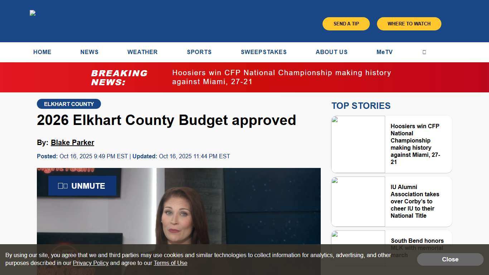The width and height of the screenshot is (489, 275).
Task: Close the cookie consent banner
Action: tap(450, 259)
